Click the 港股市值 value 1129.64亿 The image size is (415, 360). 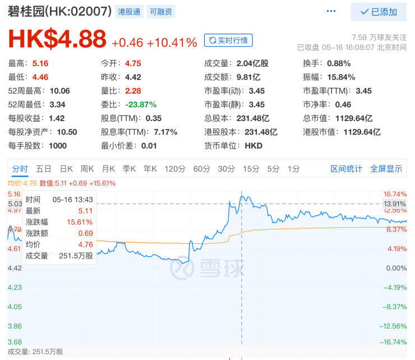coord(362,132)
